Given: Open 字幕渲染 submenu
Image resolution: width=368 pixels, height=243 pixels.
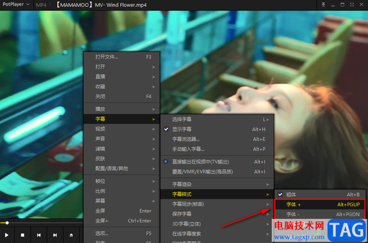Looking at the screenshot, I should [x=217, y=184].
